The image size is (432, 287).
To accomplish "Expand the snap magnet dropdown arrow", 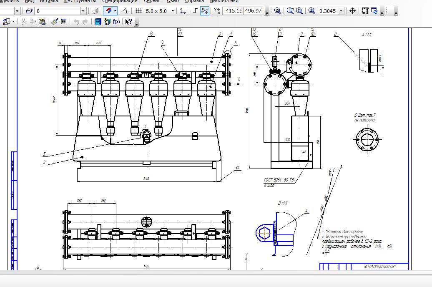I will 115,11.
